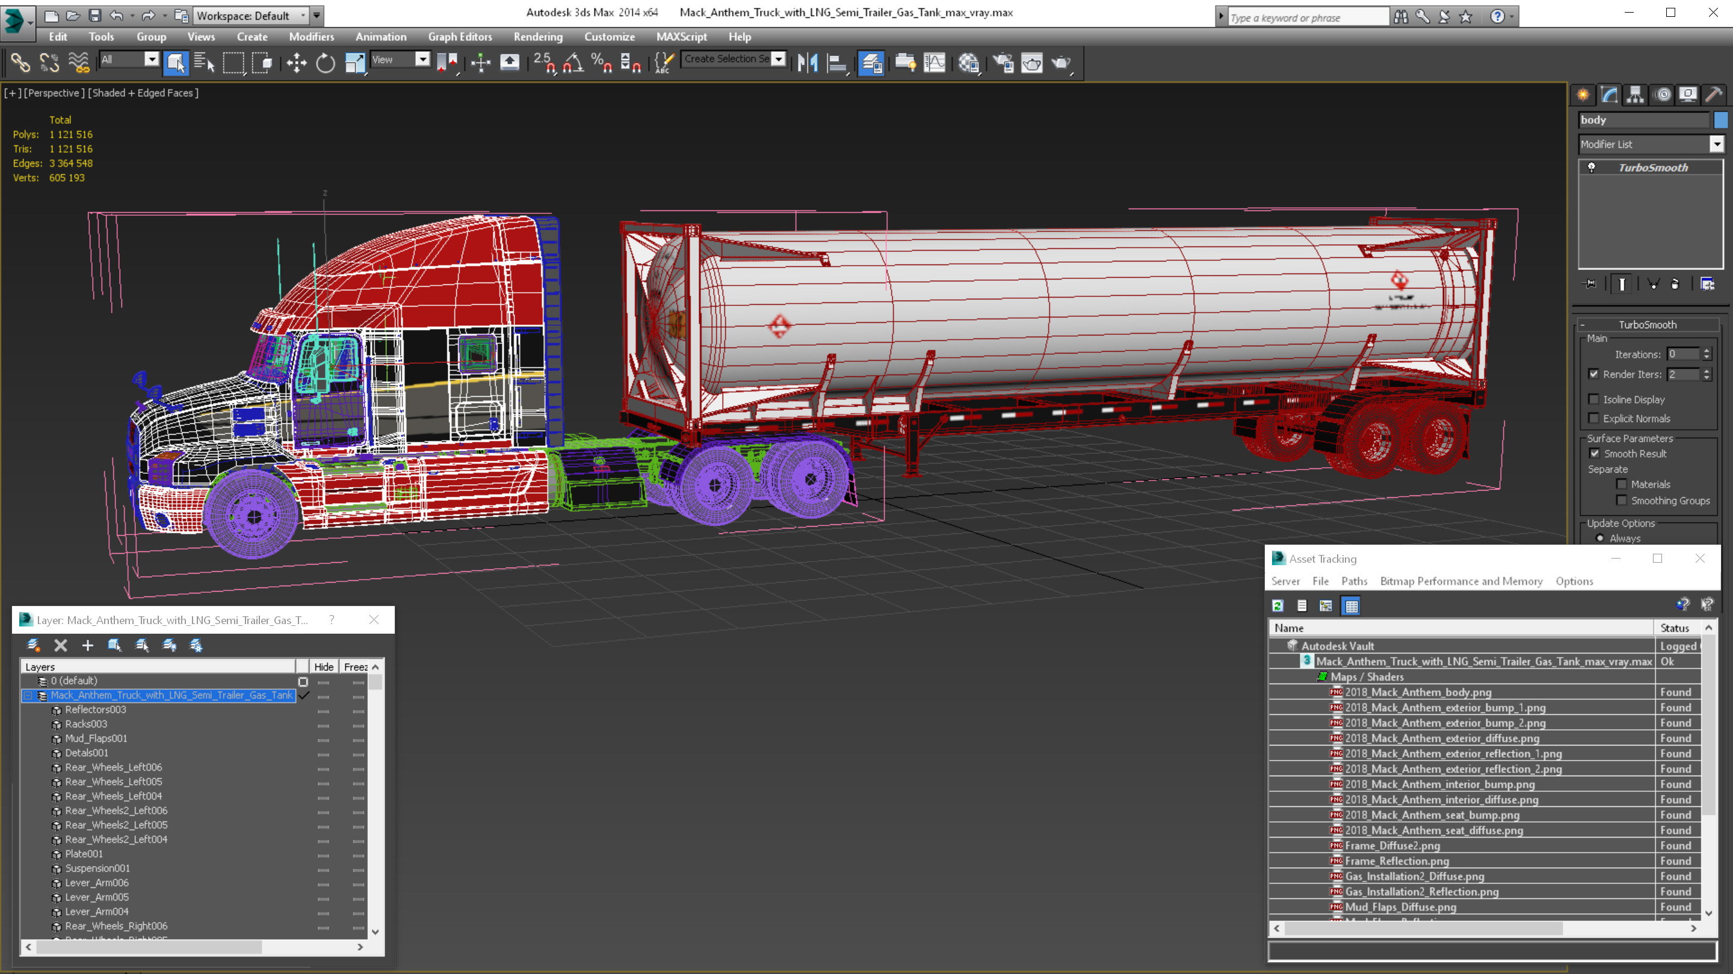Collapse the TurboSmooth rollout
The height and width of the screenshot is (974, 1733).
coord(1583,325)
